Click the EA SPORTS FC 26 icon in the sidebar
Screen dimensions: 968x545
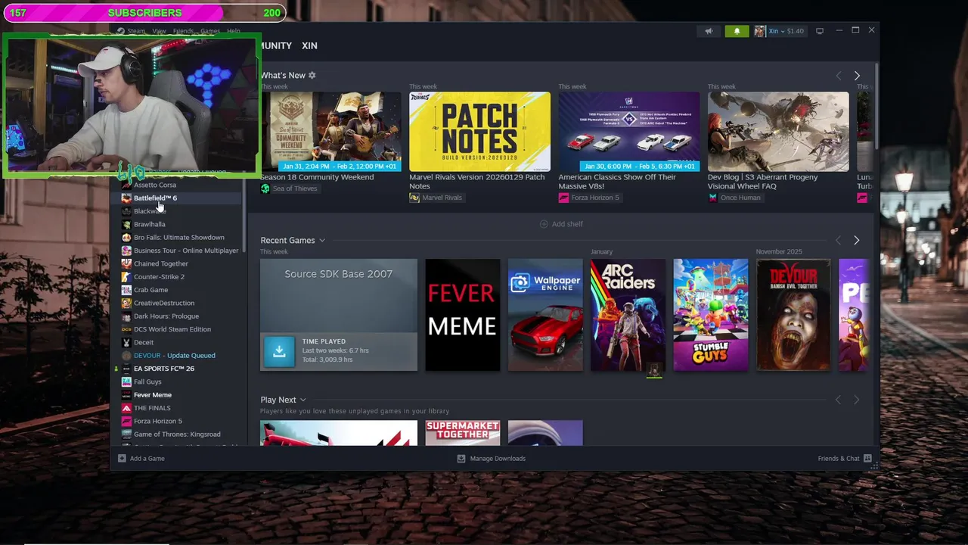(x=126, y=369)
